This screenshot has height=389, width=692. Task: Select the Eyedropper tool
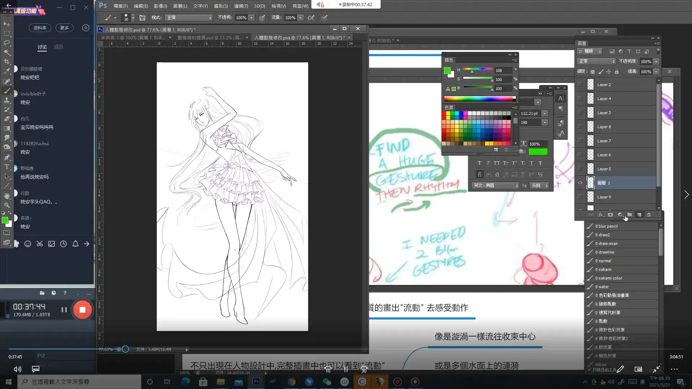point(7,71)
